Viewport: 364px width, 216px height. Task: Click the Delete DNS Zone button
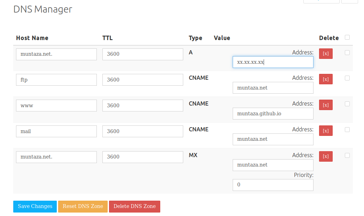coord(134,206)
